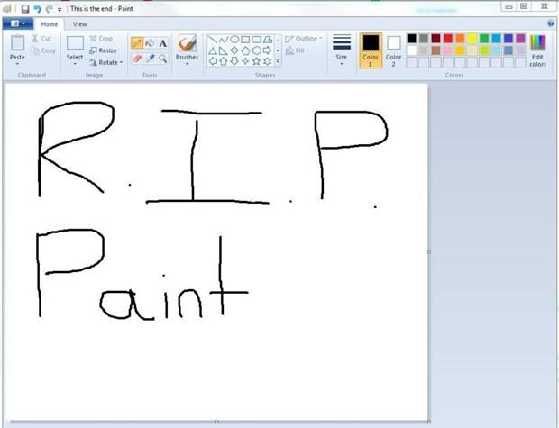Click the Undo arrow in quick access
Image resolution: width=559 pixels, height=428 pixels.
click(37, 8)
